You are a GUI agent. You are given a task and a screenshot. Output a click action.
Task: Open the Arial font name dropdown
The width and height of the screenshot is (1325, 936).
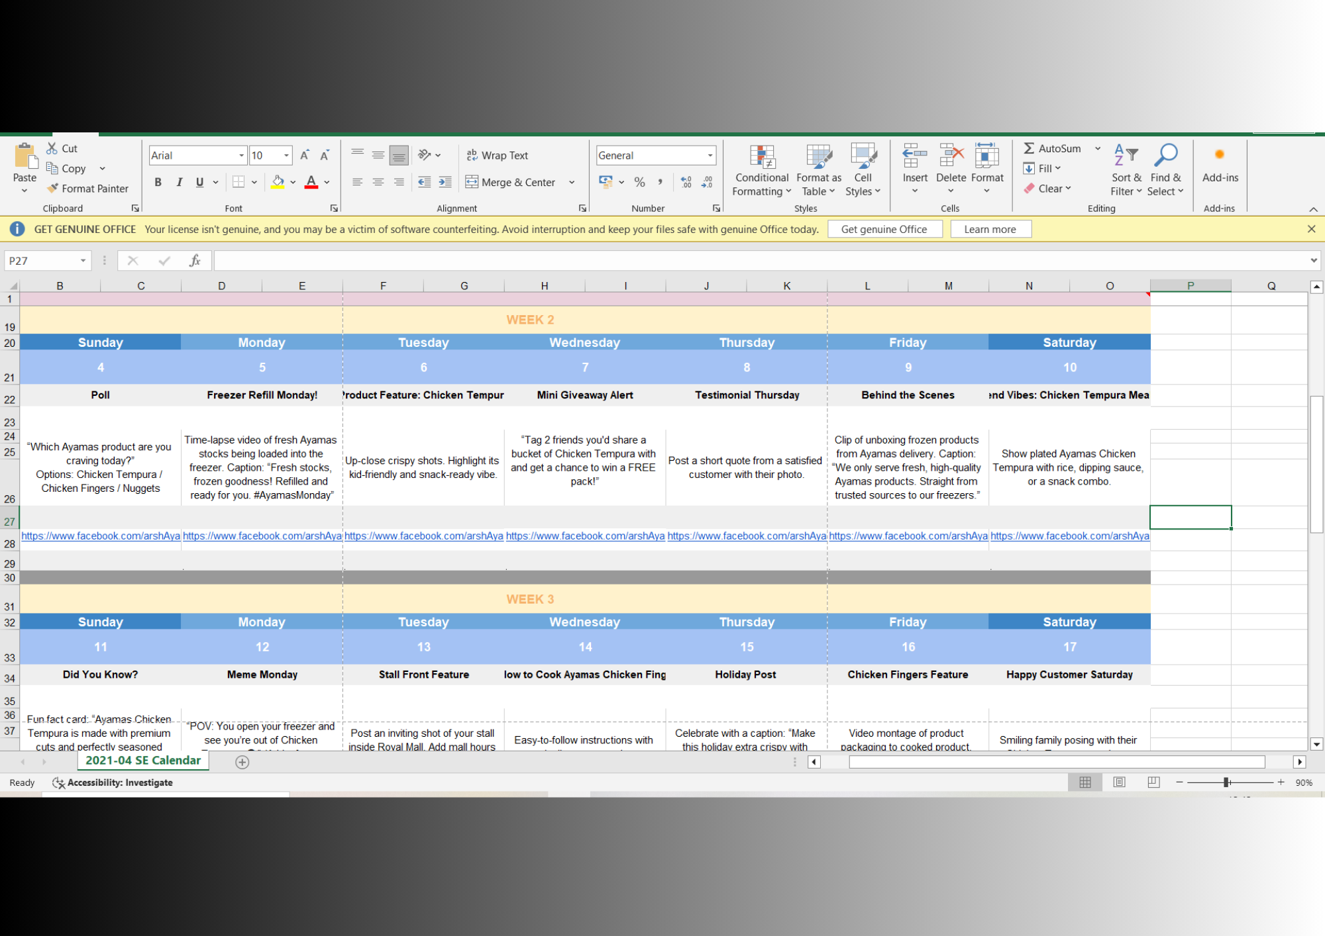click(x=241, y=156)
